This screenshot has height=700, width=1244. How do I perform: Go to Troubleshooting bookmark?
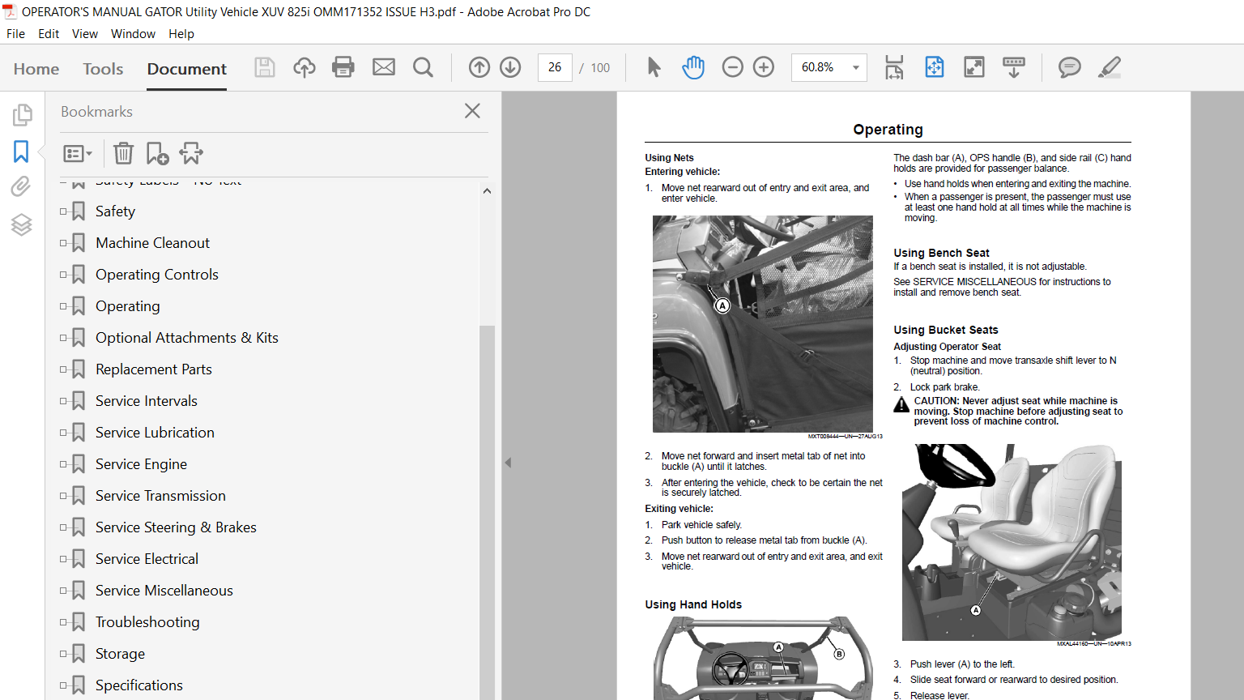pos(147,622)
